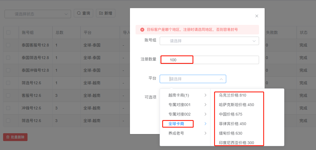The image size is (316, 150).
Task: Open the 请选择状态 status dropdown
Action: tap(38, 14)
